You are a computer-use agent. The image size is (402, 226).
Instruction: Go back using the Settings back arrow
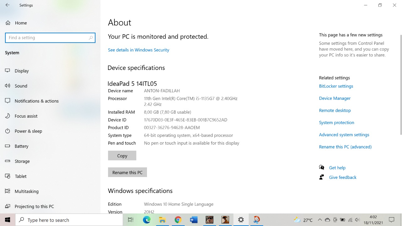point(8,5)
